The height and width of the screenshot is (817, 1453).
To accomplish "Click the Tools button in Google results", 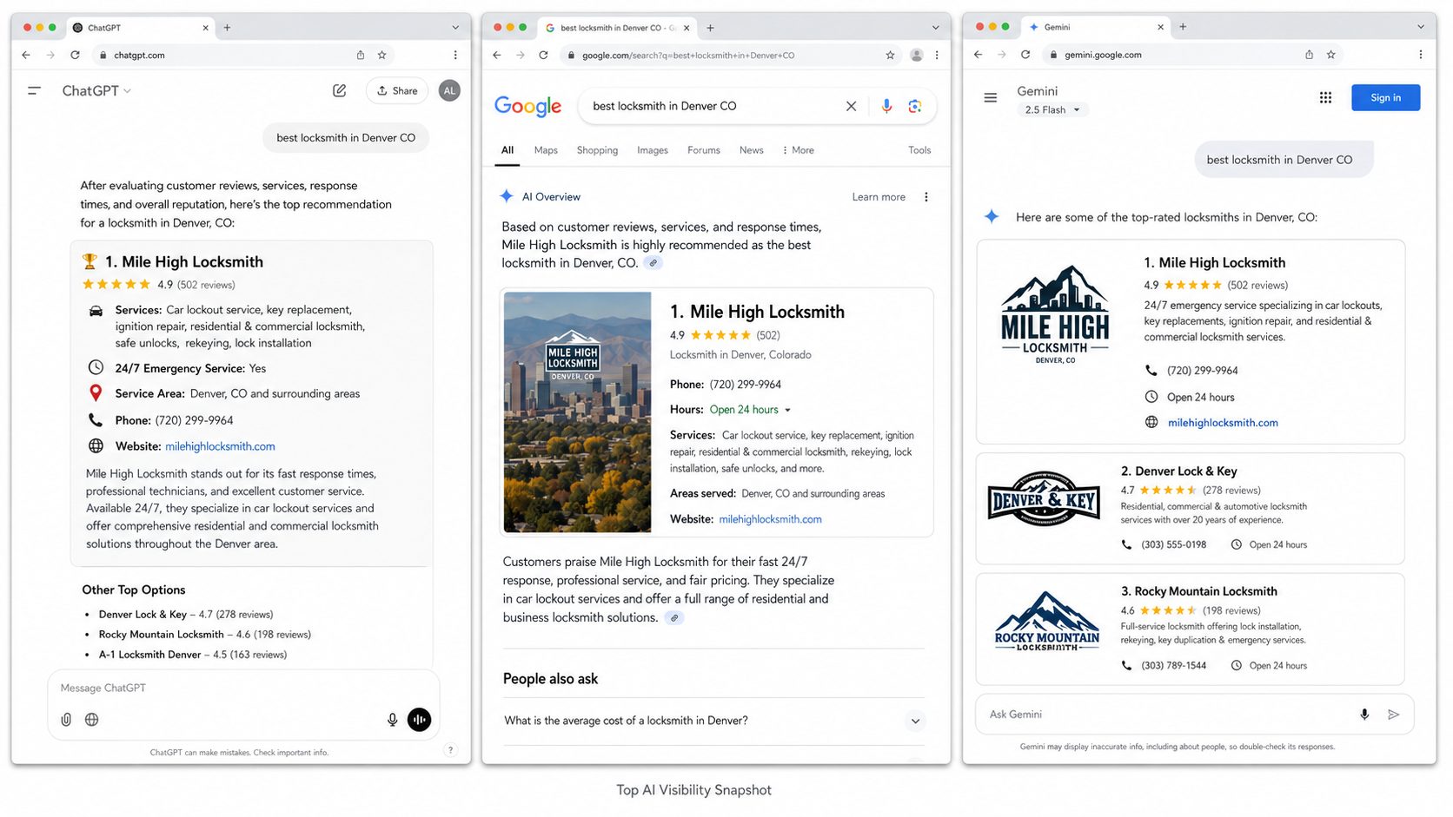I will coord(919,150).
